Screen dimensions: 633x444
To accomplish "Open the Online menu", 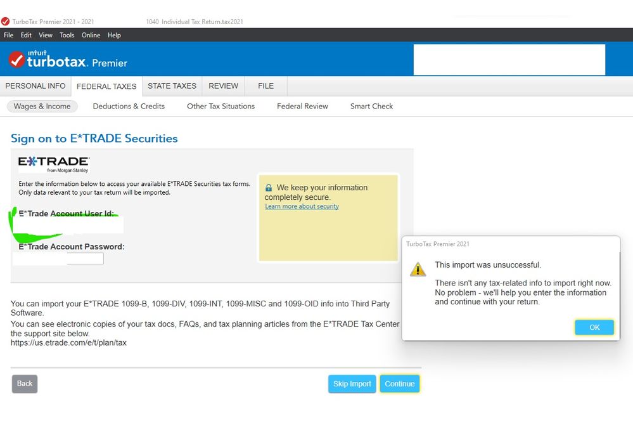I will pos(91,35).
